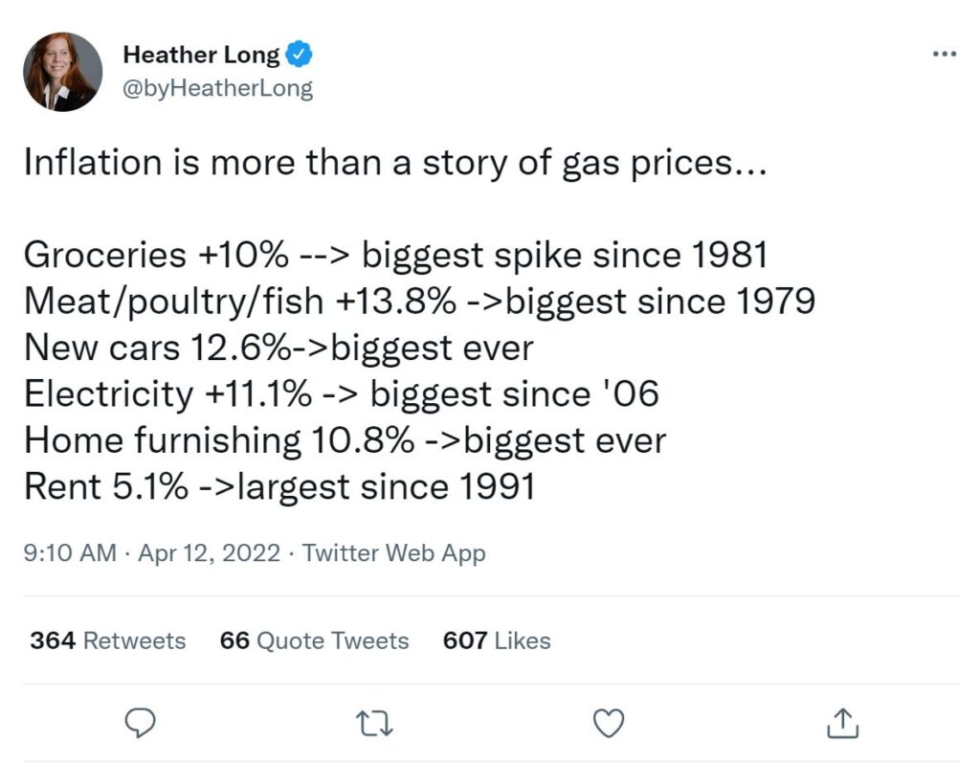Show the 607 Likes list
This screenshot has width=980, height=764.
pos(497,640)
